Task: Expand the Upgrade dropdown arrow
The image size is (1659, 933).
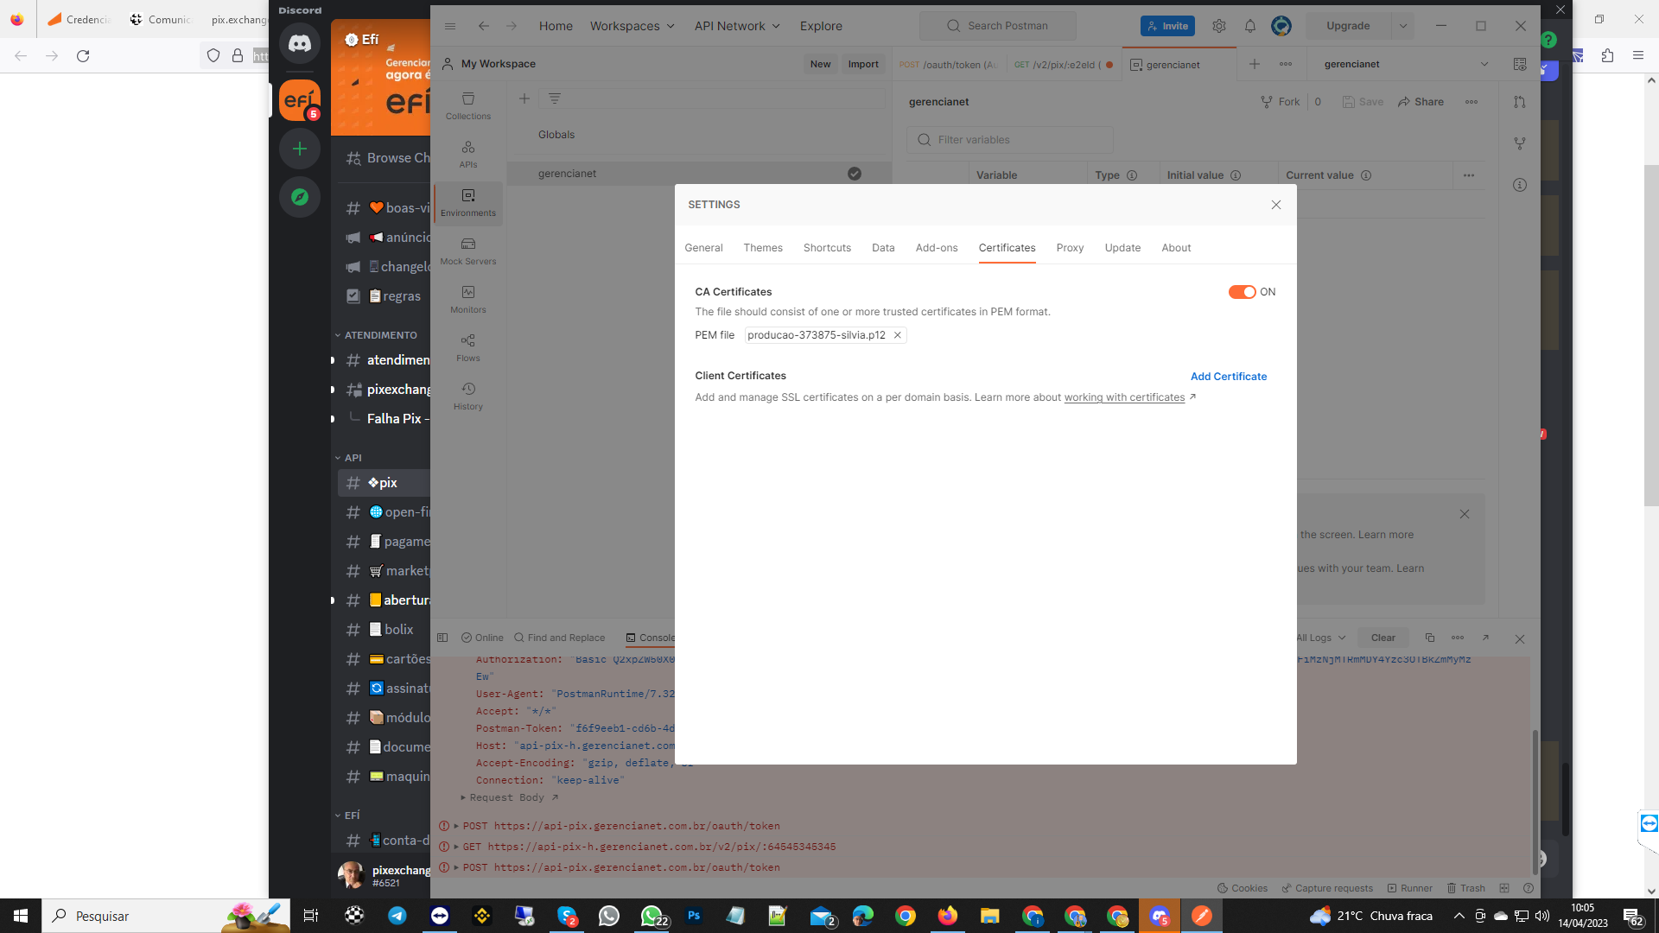Action: 1403,26
